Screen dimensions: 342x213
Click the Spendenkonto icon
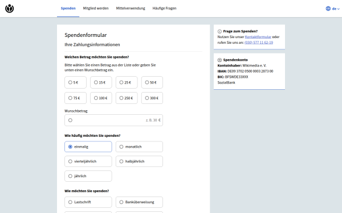[219, 60]
